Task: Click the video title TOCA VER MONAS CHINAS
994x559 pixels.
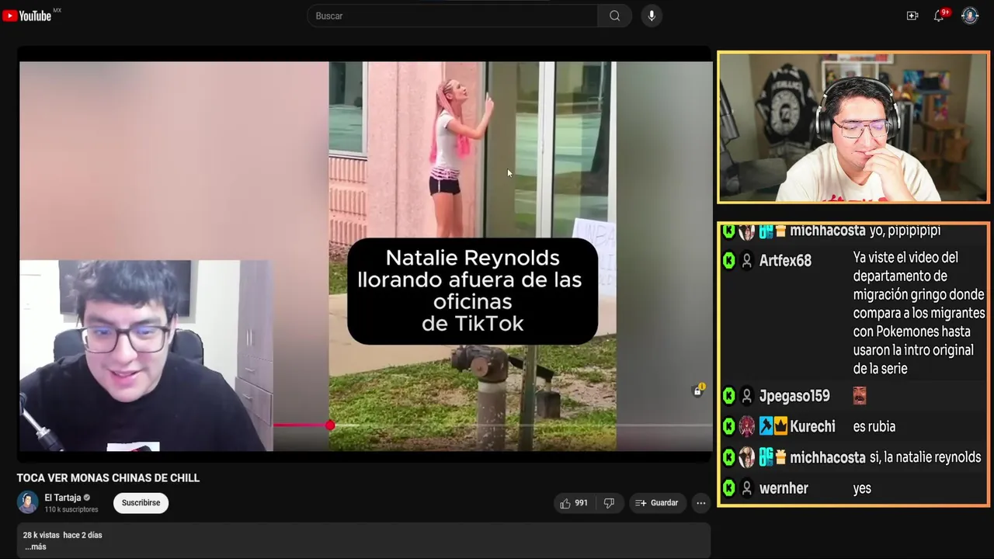Action: 108,478
